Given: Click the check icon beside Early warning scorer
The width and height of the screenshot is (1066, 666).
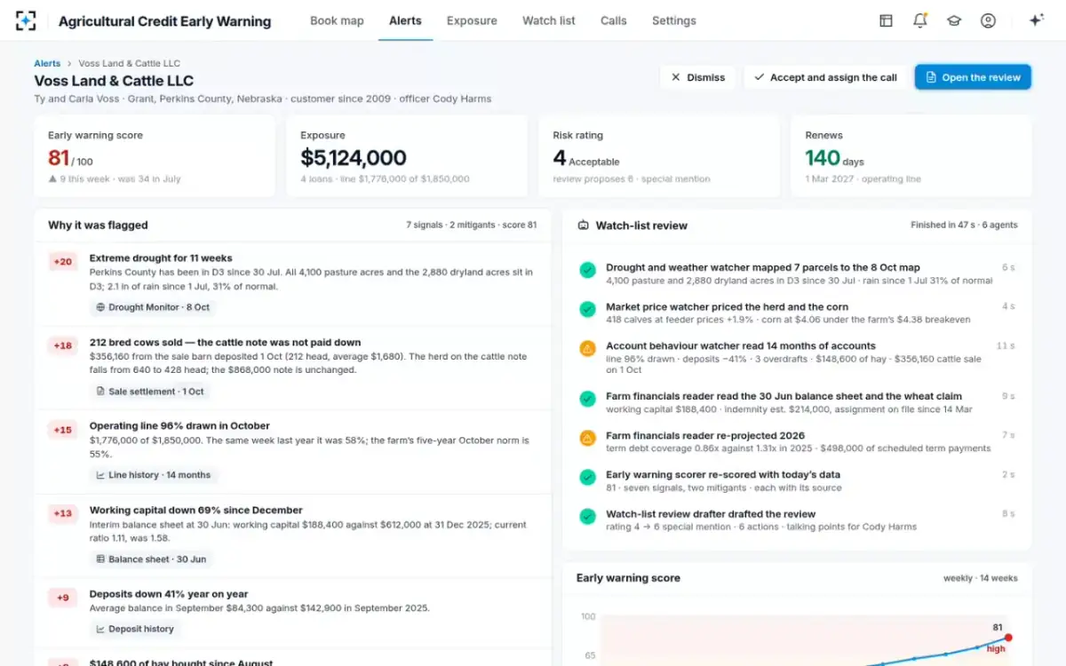Looking at the screenshot, I should tap(587, 477).
